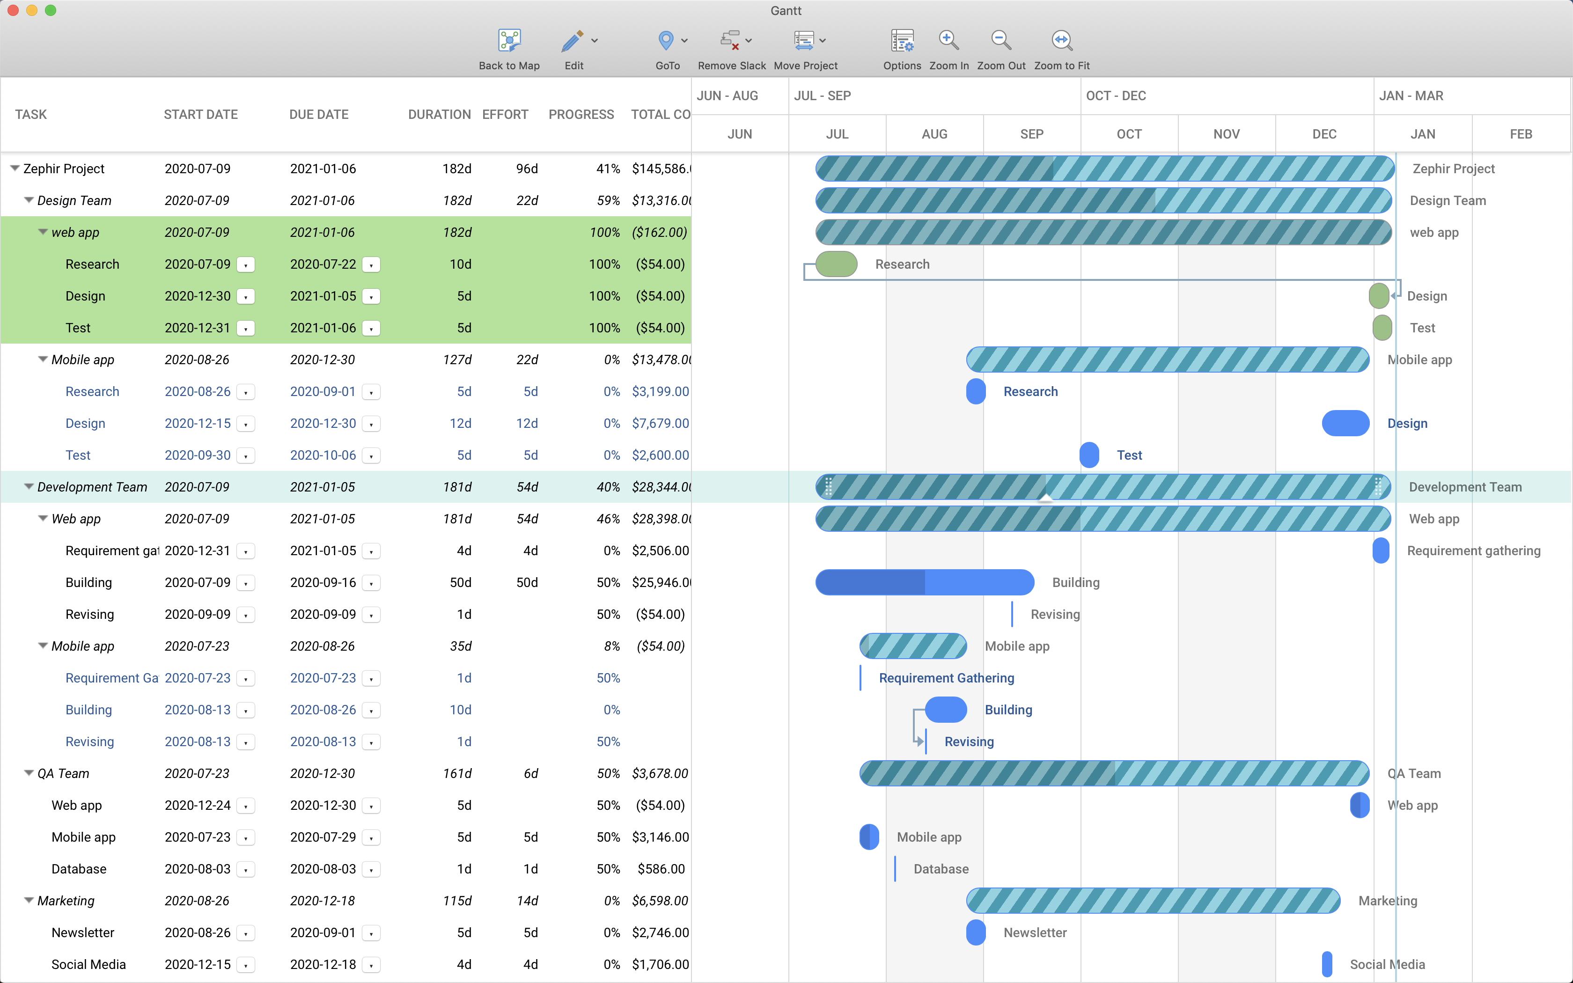Click on Research task start date
Image resolution: width=1573 pixels, height=983 pixels.
pos(198,264)
